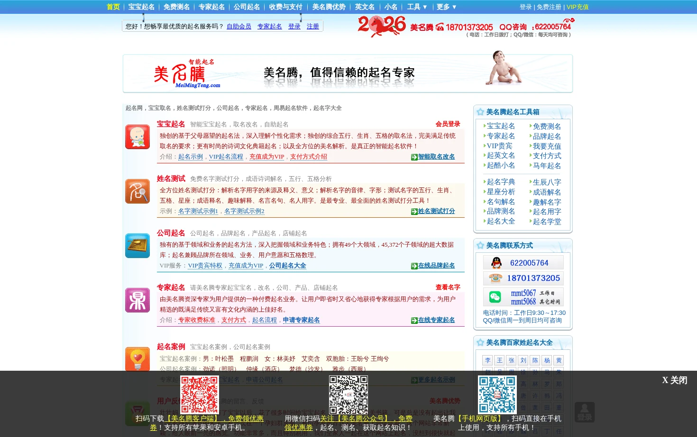The width and height of the screenshot is (697, 437).
Task: Click the 美名腾公众号 black QR code
Action: (x=348, y=395)
